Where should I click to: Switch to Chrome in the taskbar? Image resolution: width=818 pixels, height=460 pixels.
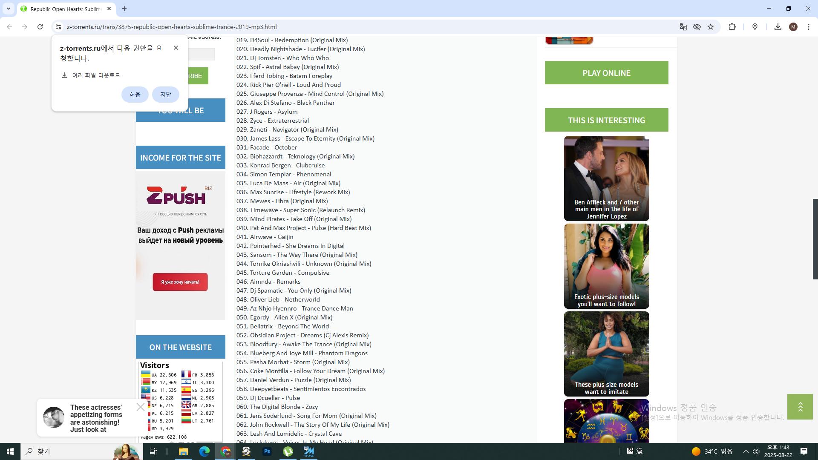click(225, 451)
